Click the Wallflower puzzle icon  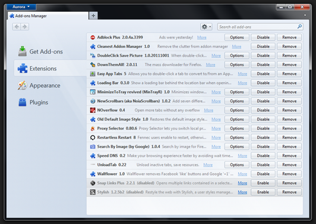tap(93, 174)
